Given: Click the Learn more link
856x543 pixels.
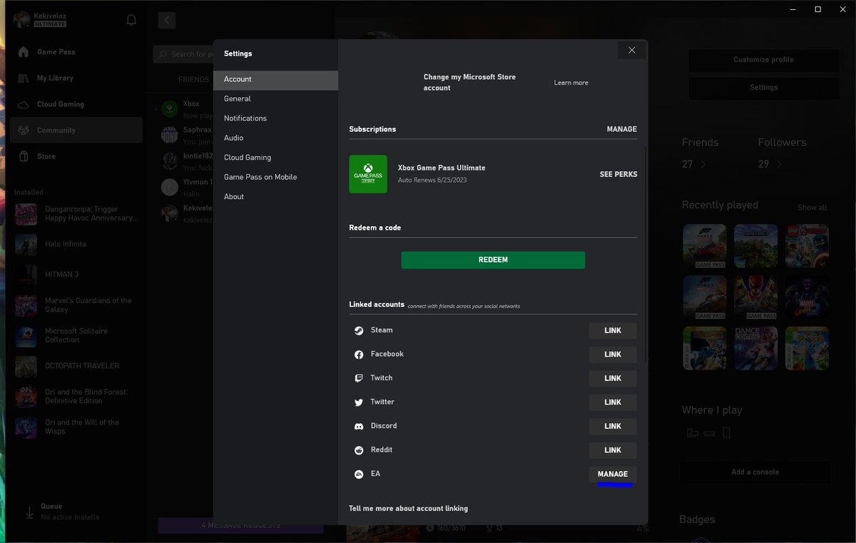Looking at the screenshot, I should 571,83.
